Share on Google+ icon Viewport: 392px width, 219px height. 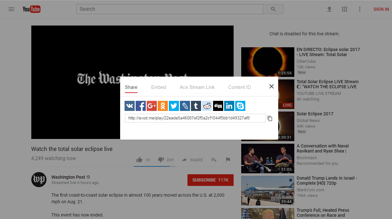pyautogui.click(x=152, y=106)
